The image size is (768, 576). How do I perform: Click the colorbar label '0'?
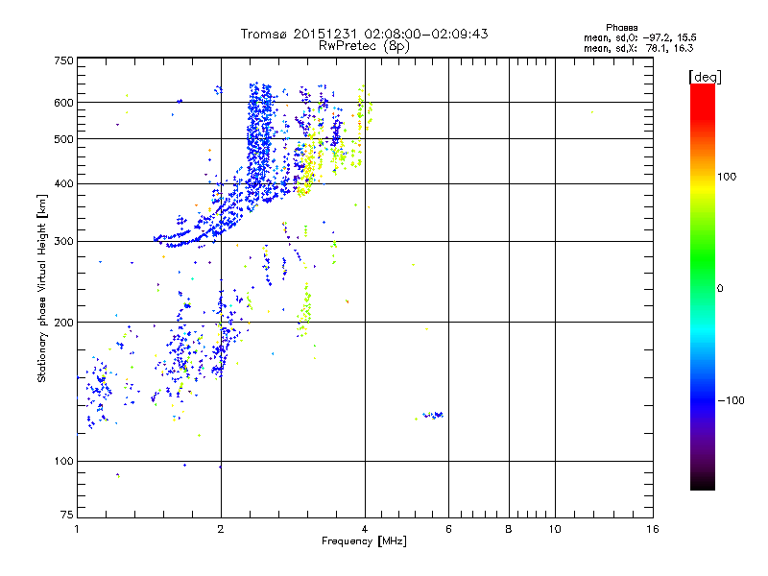pyautogui.click(x=720, y=289)
